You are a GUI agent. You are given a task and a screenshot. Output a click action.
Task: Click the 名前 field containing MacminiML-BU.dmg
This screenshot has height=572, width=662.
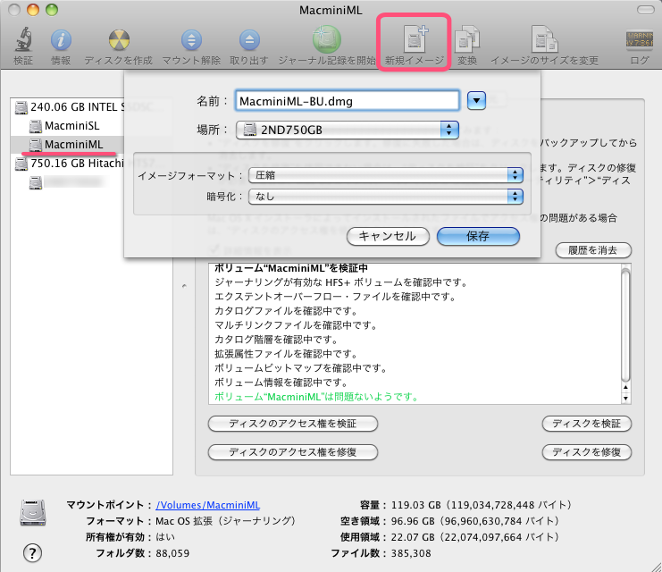[x=347, y=100]
